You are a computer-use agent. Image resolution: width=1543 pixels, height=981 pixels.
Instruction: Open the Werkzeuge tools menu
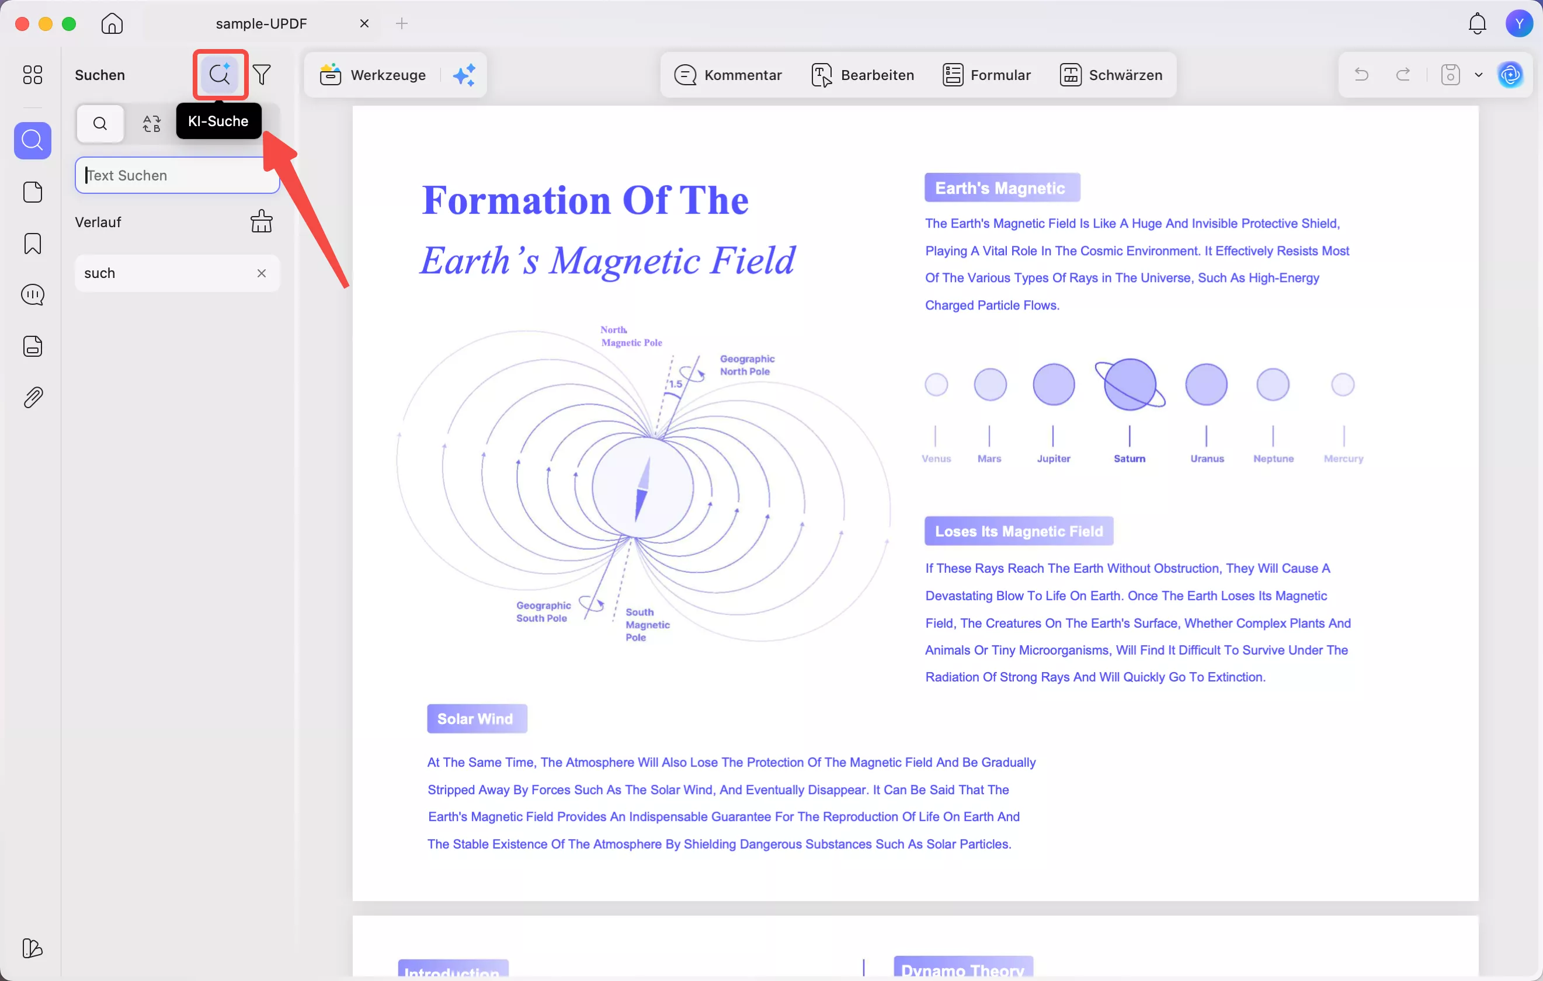coord(374,75)
